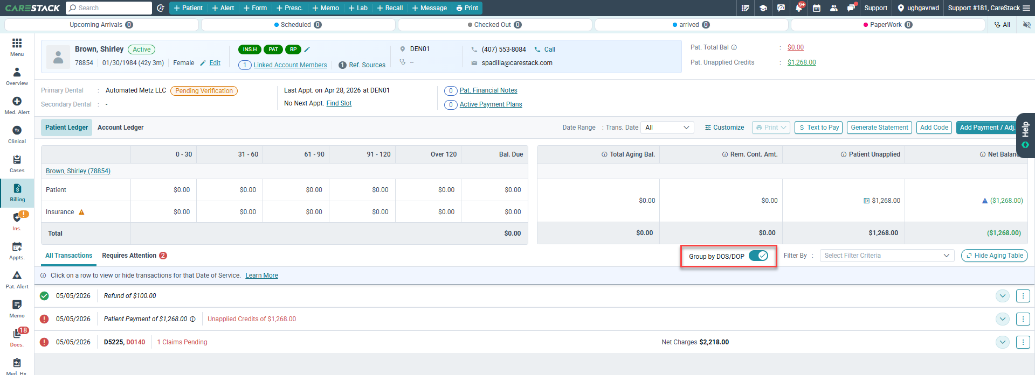Open the Scheduled appointments tab

(298, 25)
